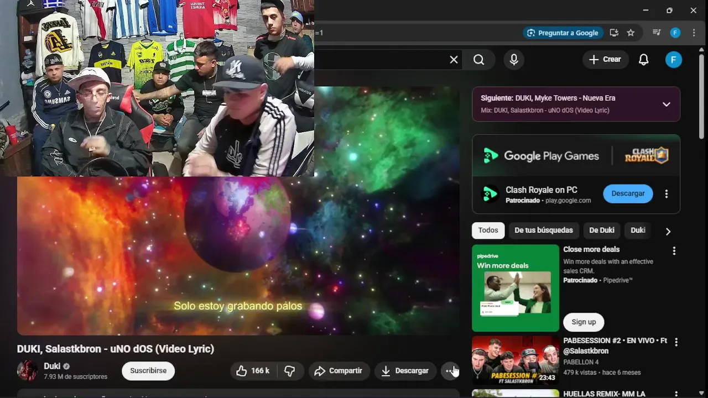The image size is (708, 398).
Task: Like the video (166 k)
Action: click(253, 371)
